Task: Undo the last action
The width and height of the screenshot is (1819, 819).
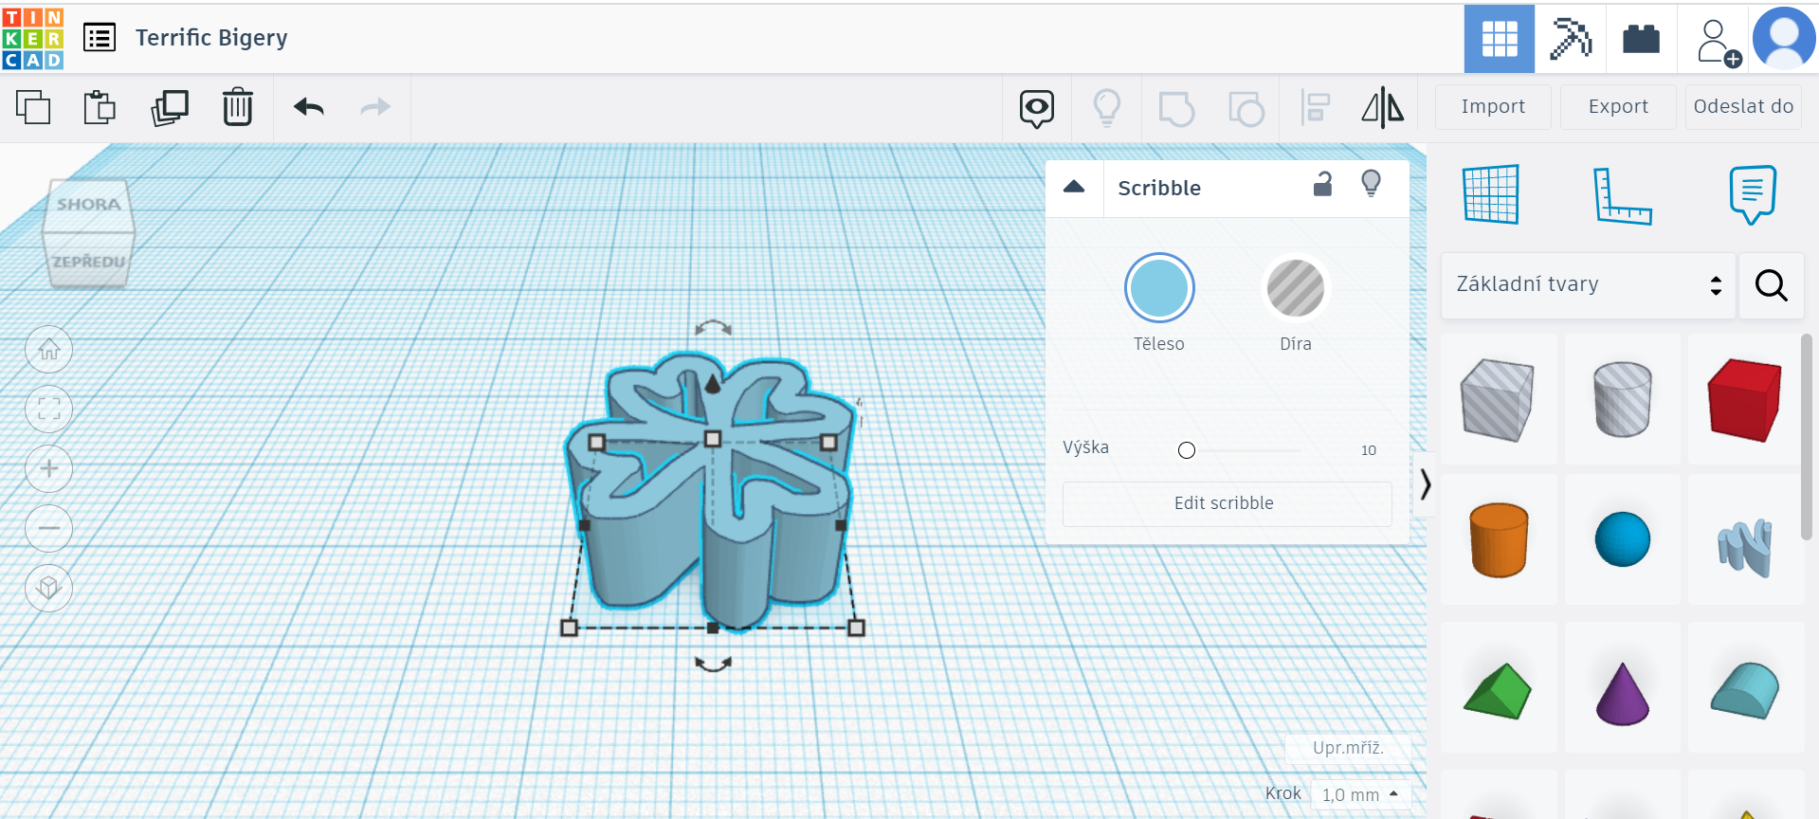Action: (x=309, y=107)
